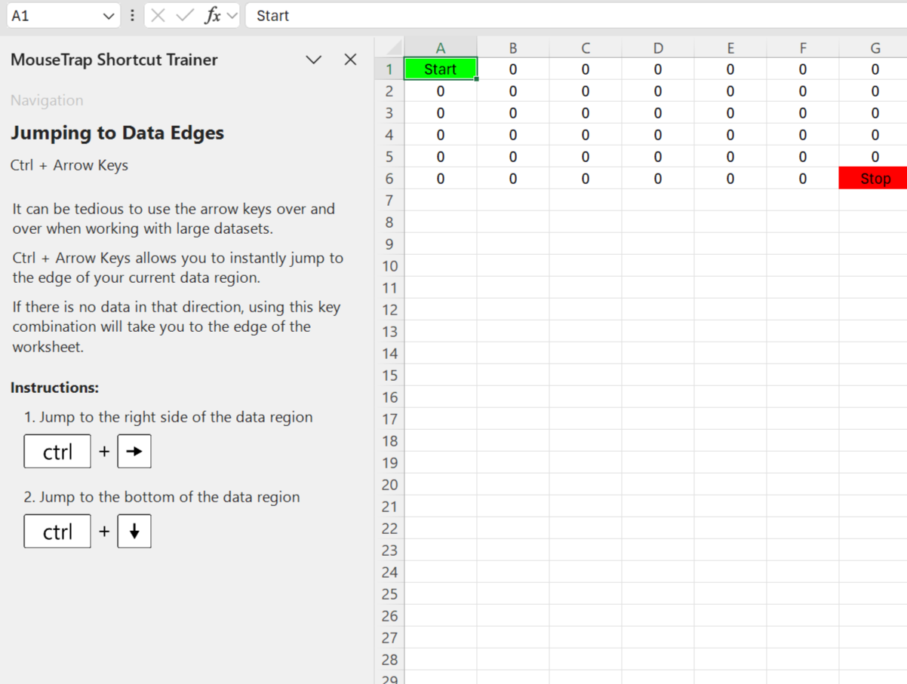Image resolution: width=907 pixels, height=684 pixels.
Task: Click the down arrow key icon
Action: (134, 531)
